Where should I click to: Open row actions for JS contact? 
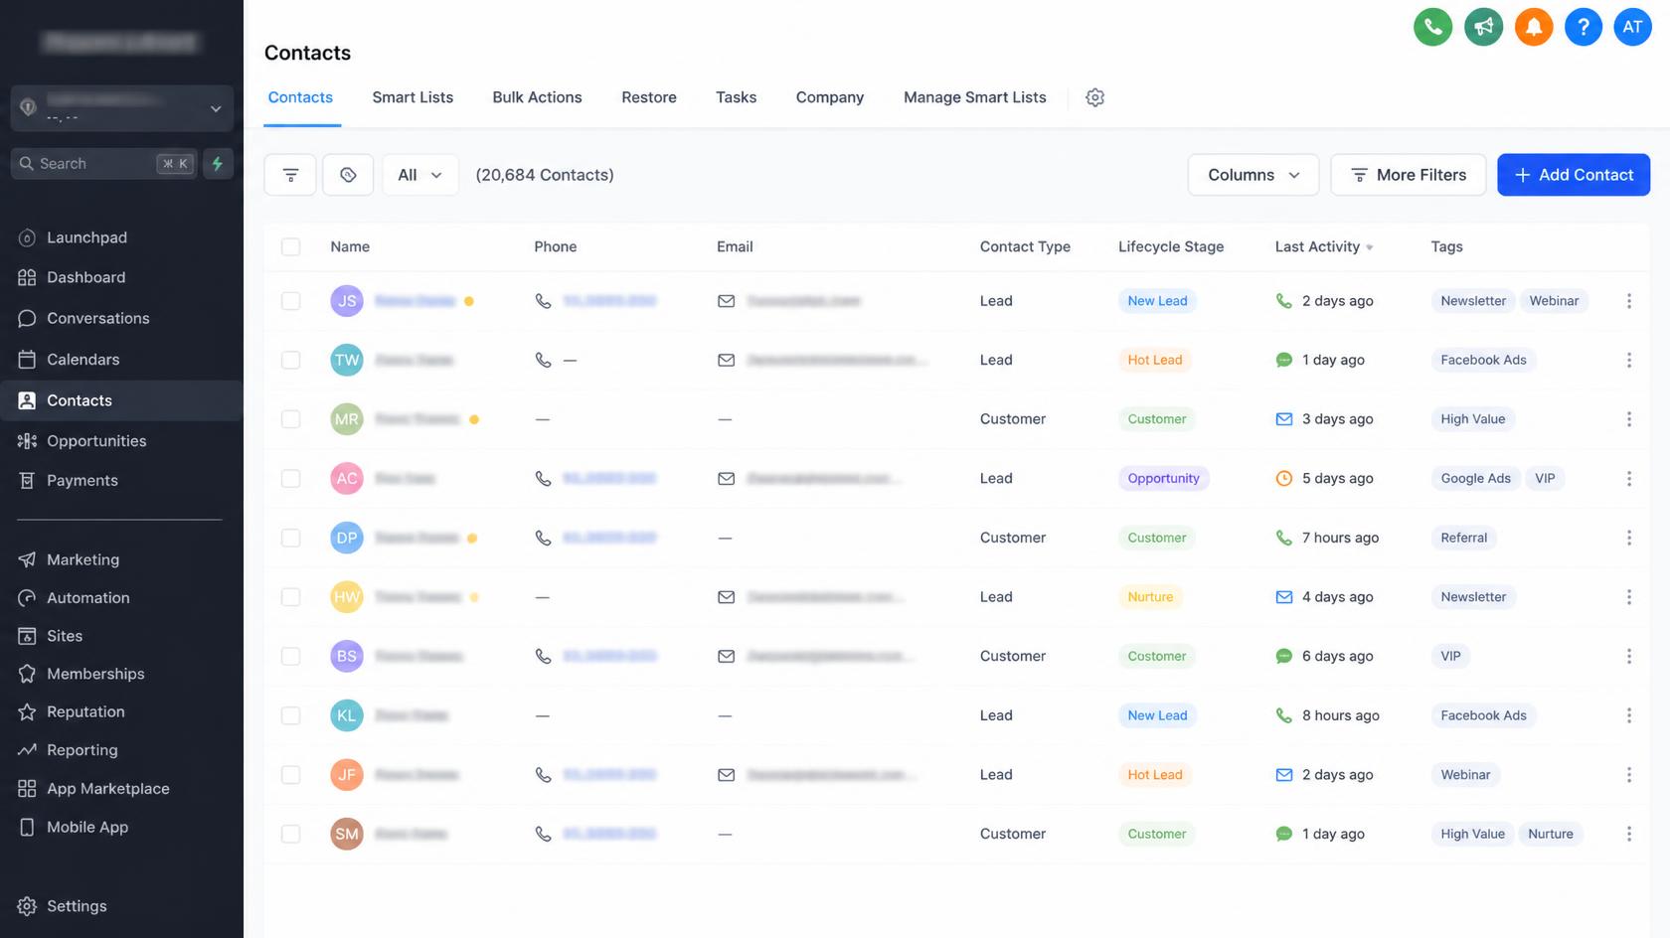click(1628, 301)
